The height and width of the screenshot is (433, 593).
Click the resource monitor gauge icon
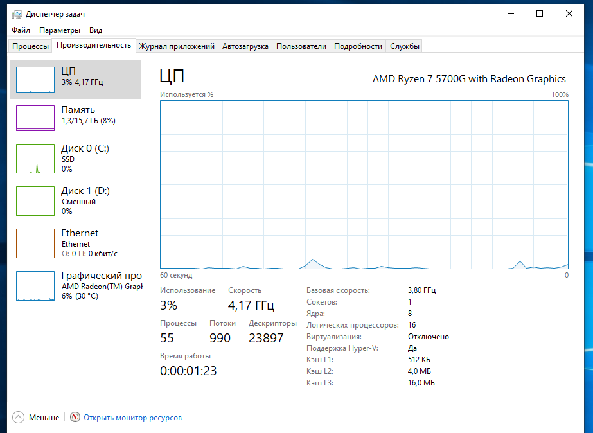75,417
